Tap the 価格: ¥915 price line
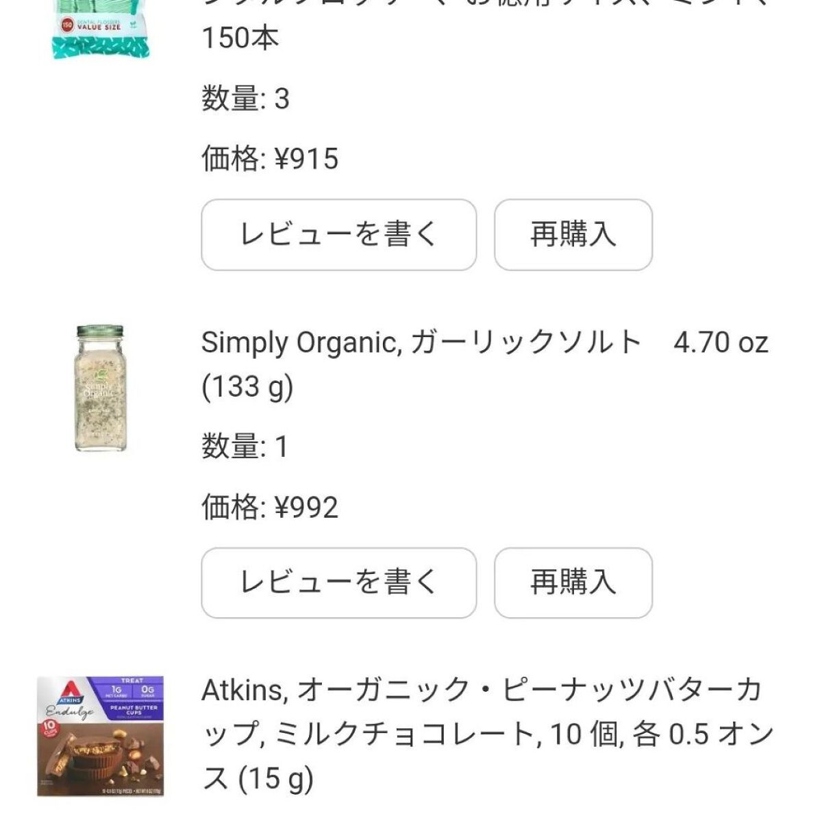The image size is (822, 822). 270,159
